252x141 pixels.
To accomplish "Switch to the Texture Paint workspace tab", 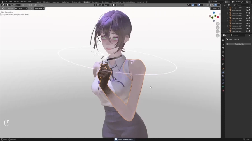I will coord(76,2).
